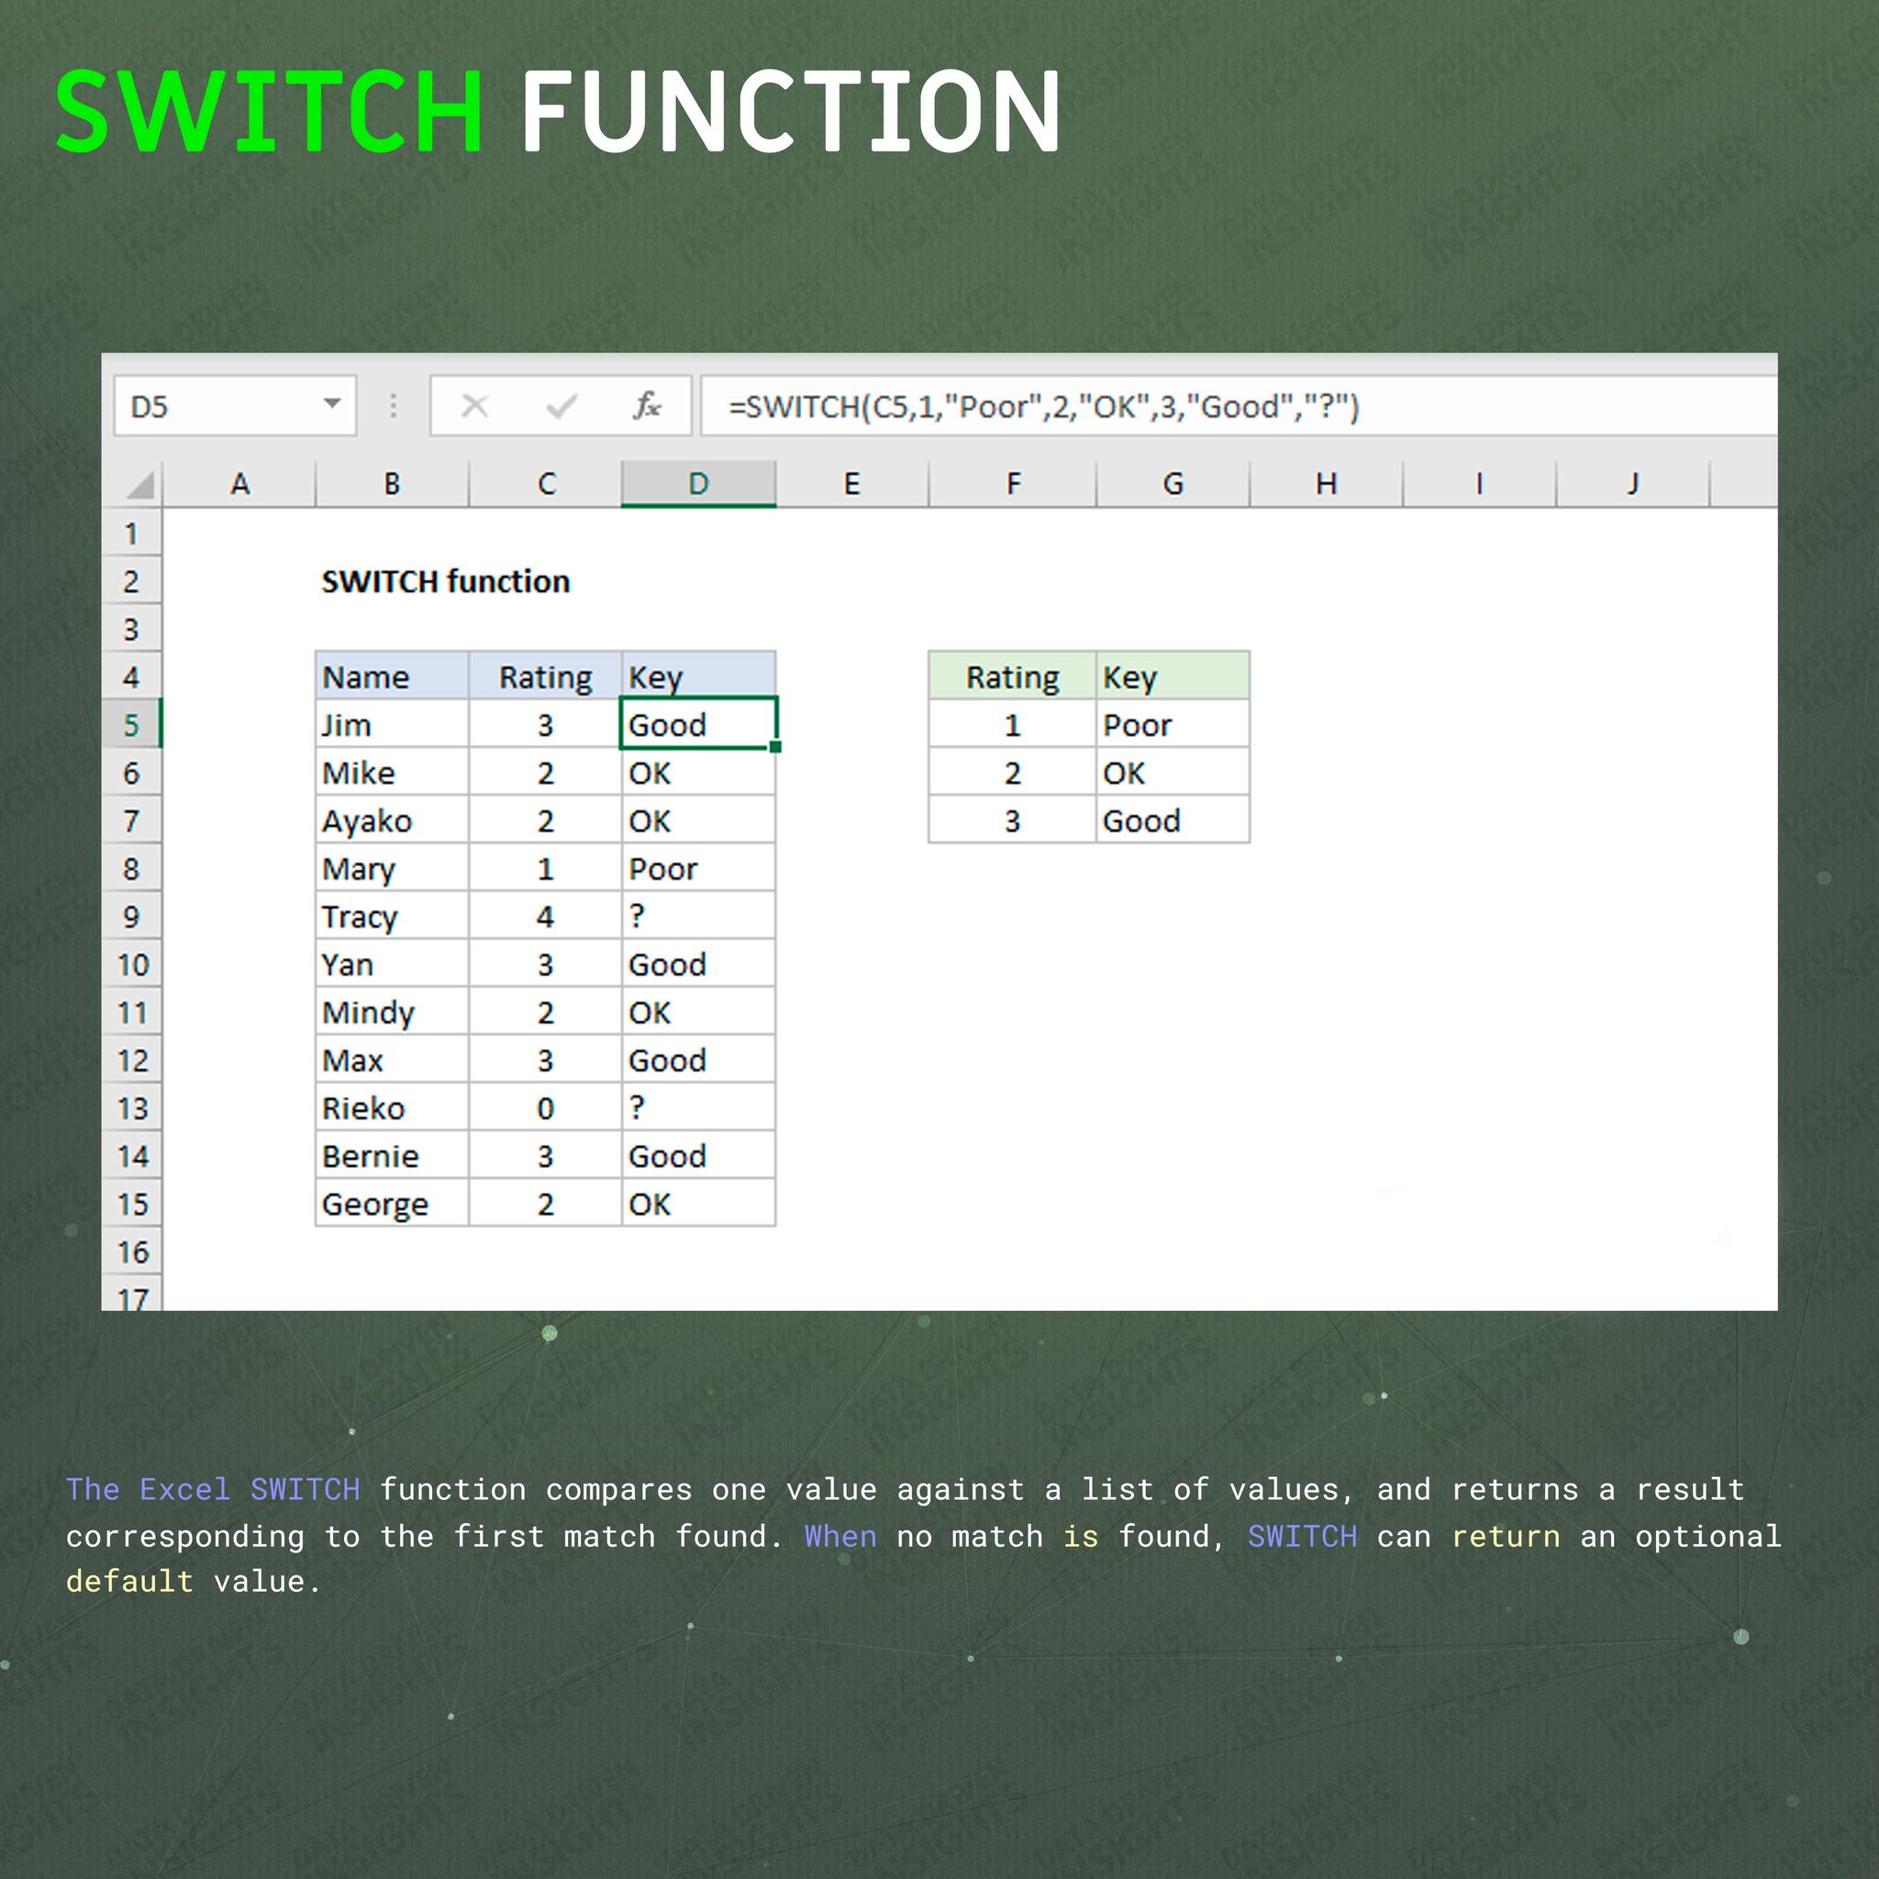
Task: Select the "Bernie" name cell
Action: point(392,1156)
